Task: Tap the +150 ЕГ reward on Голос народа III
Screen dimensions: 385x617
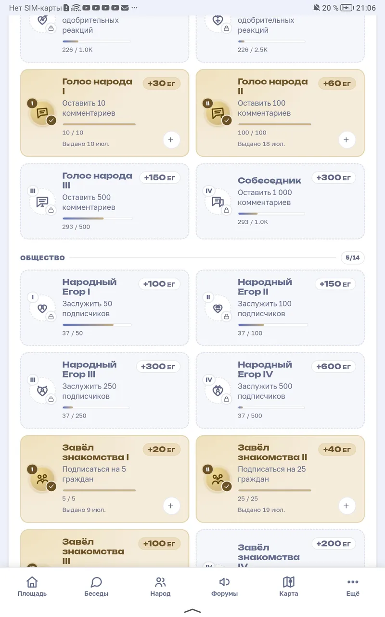Action: pos(160,177)
